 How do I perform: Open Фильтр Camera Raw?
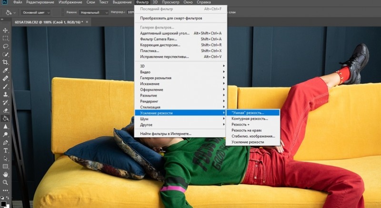coord(181,39)
